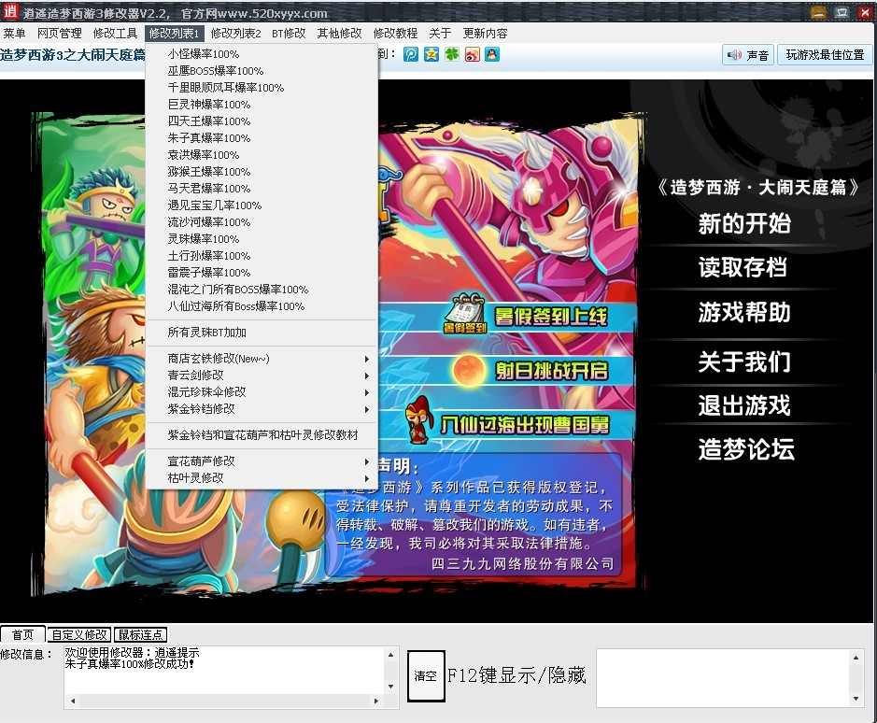Click log horizontal scrollbar right arrow
The width and height of the screenshot is (877, 723).
(376, 701)
